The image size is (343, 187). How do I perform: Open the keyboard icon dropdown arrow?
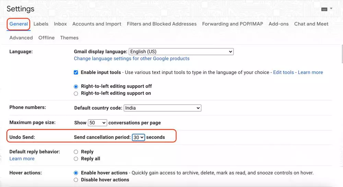coord(331,9)
